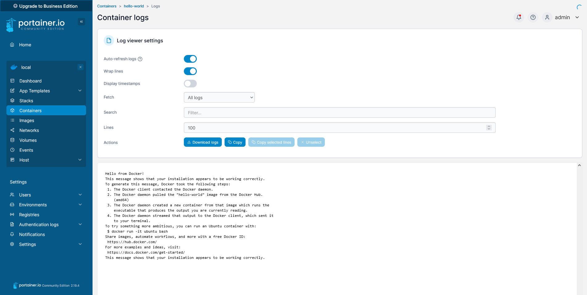Click Upgrade to Business Edition banner

point(46,6)
